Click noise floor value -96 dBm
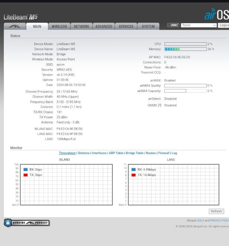 pos(170,67)
